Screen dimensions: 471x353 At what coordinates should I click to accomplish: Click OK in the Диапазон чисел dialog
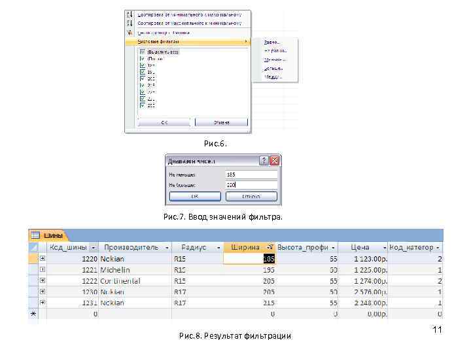pos(195,196)
